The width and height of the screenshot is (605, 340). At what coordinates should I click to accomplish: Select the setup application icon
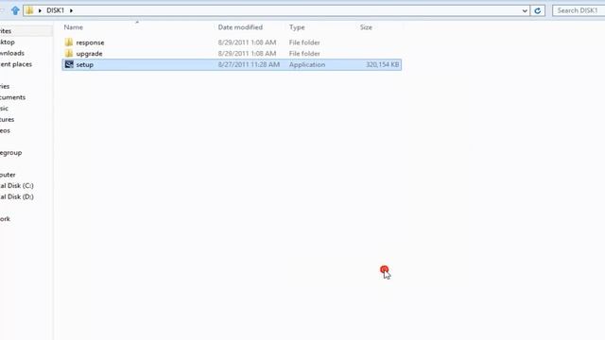coord(69,64)
